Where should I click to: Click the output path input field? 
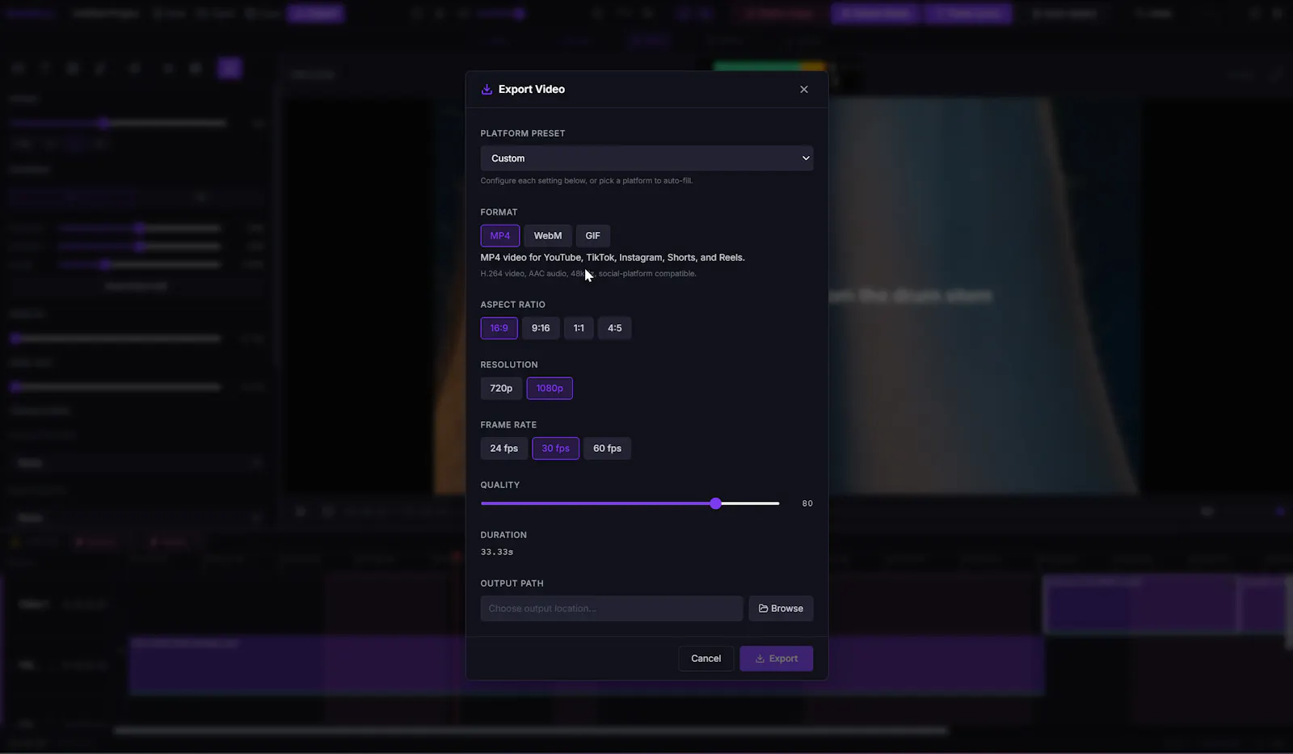tap(612, 609)
